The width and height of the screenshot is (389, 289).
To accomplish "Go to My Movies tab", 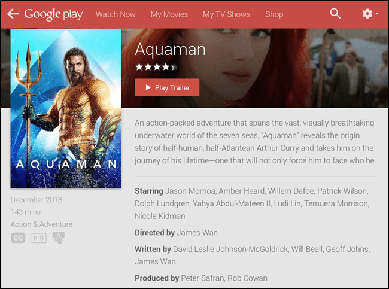I will point(169,14).
